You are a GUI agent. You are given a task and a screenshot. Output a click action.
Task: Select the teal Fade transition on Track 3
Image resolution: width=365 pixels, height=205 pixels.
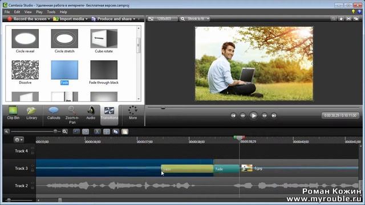pos(226,169)
